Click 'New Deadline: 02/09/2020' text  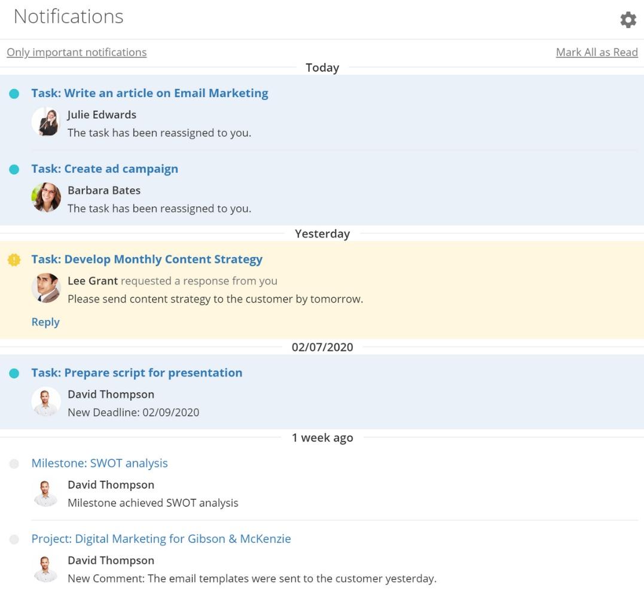(x=133, y=413)
